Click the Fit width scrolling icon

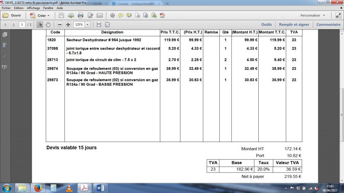click(99, 25)
